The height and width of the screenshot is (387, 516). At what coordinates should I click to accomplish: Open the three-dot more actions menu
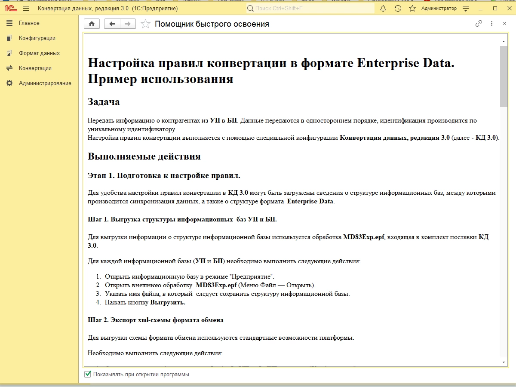[x=492, y=24]
